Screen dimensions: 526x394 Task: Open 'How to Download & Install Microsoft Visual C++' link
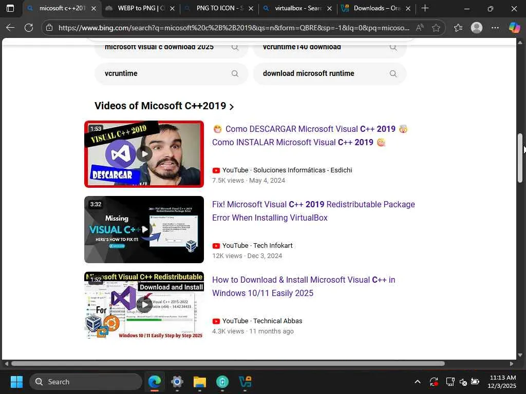click(x=304, y=286)
